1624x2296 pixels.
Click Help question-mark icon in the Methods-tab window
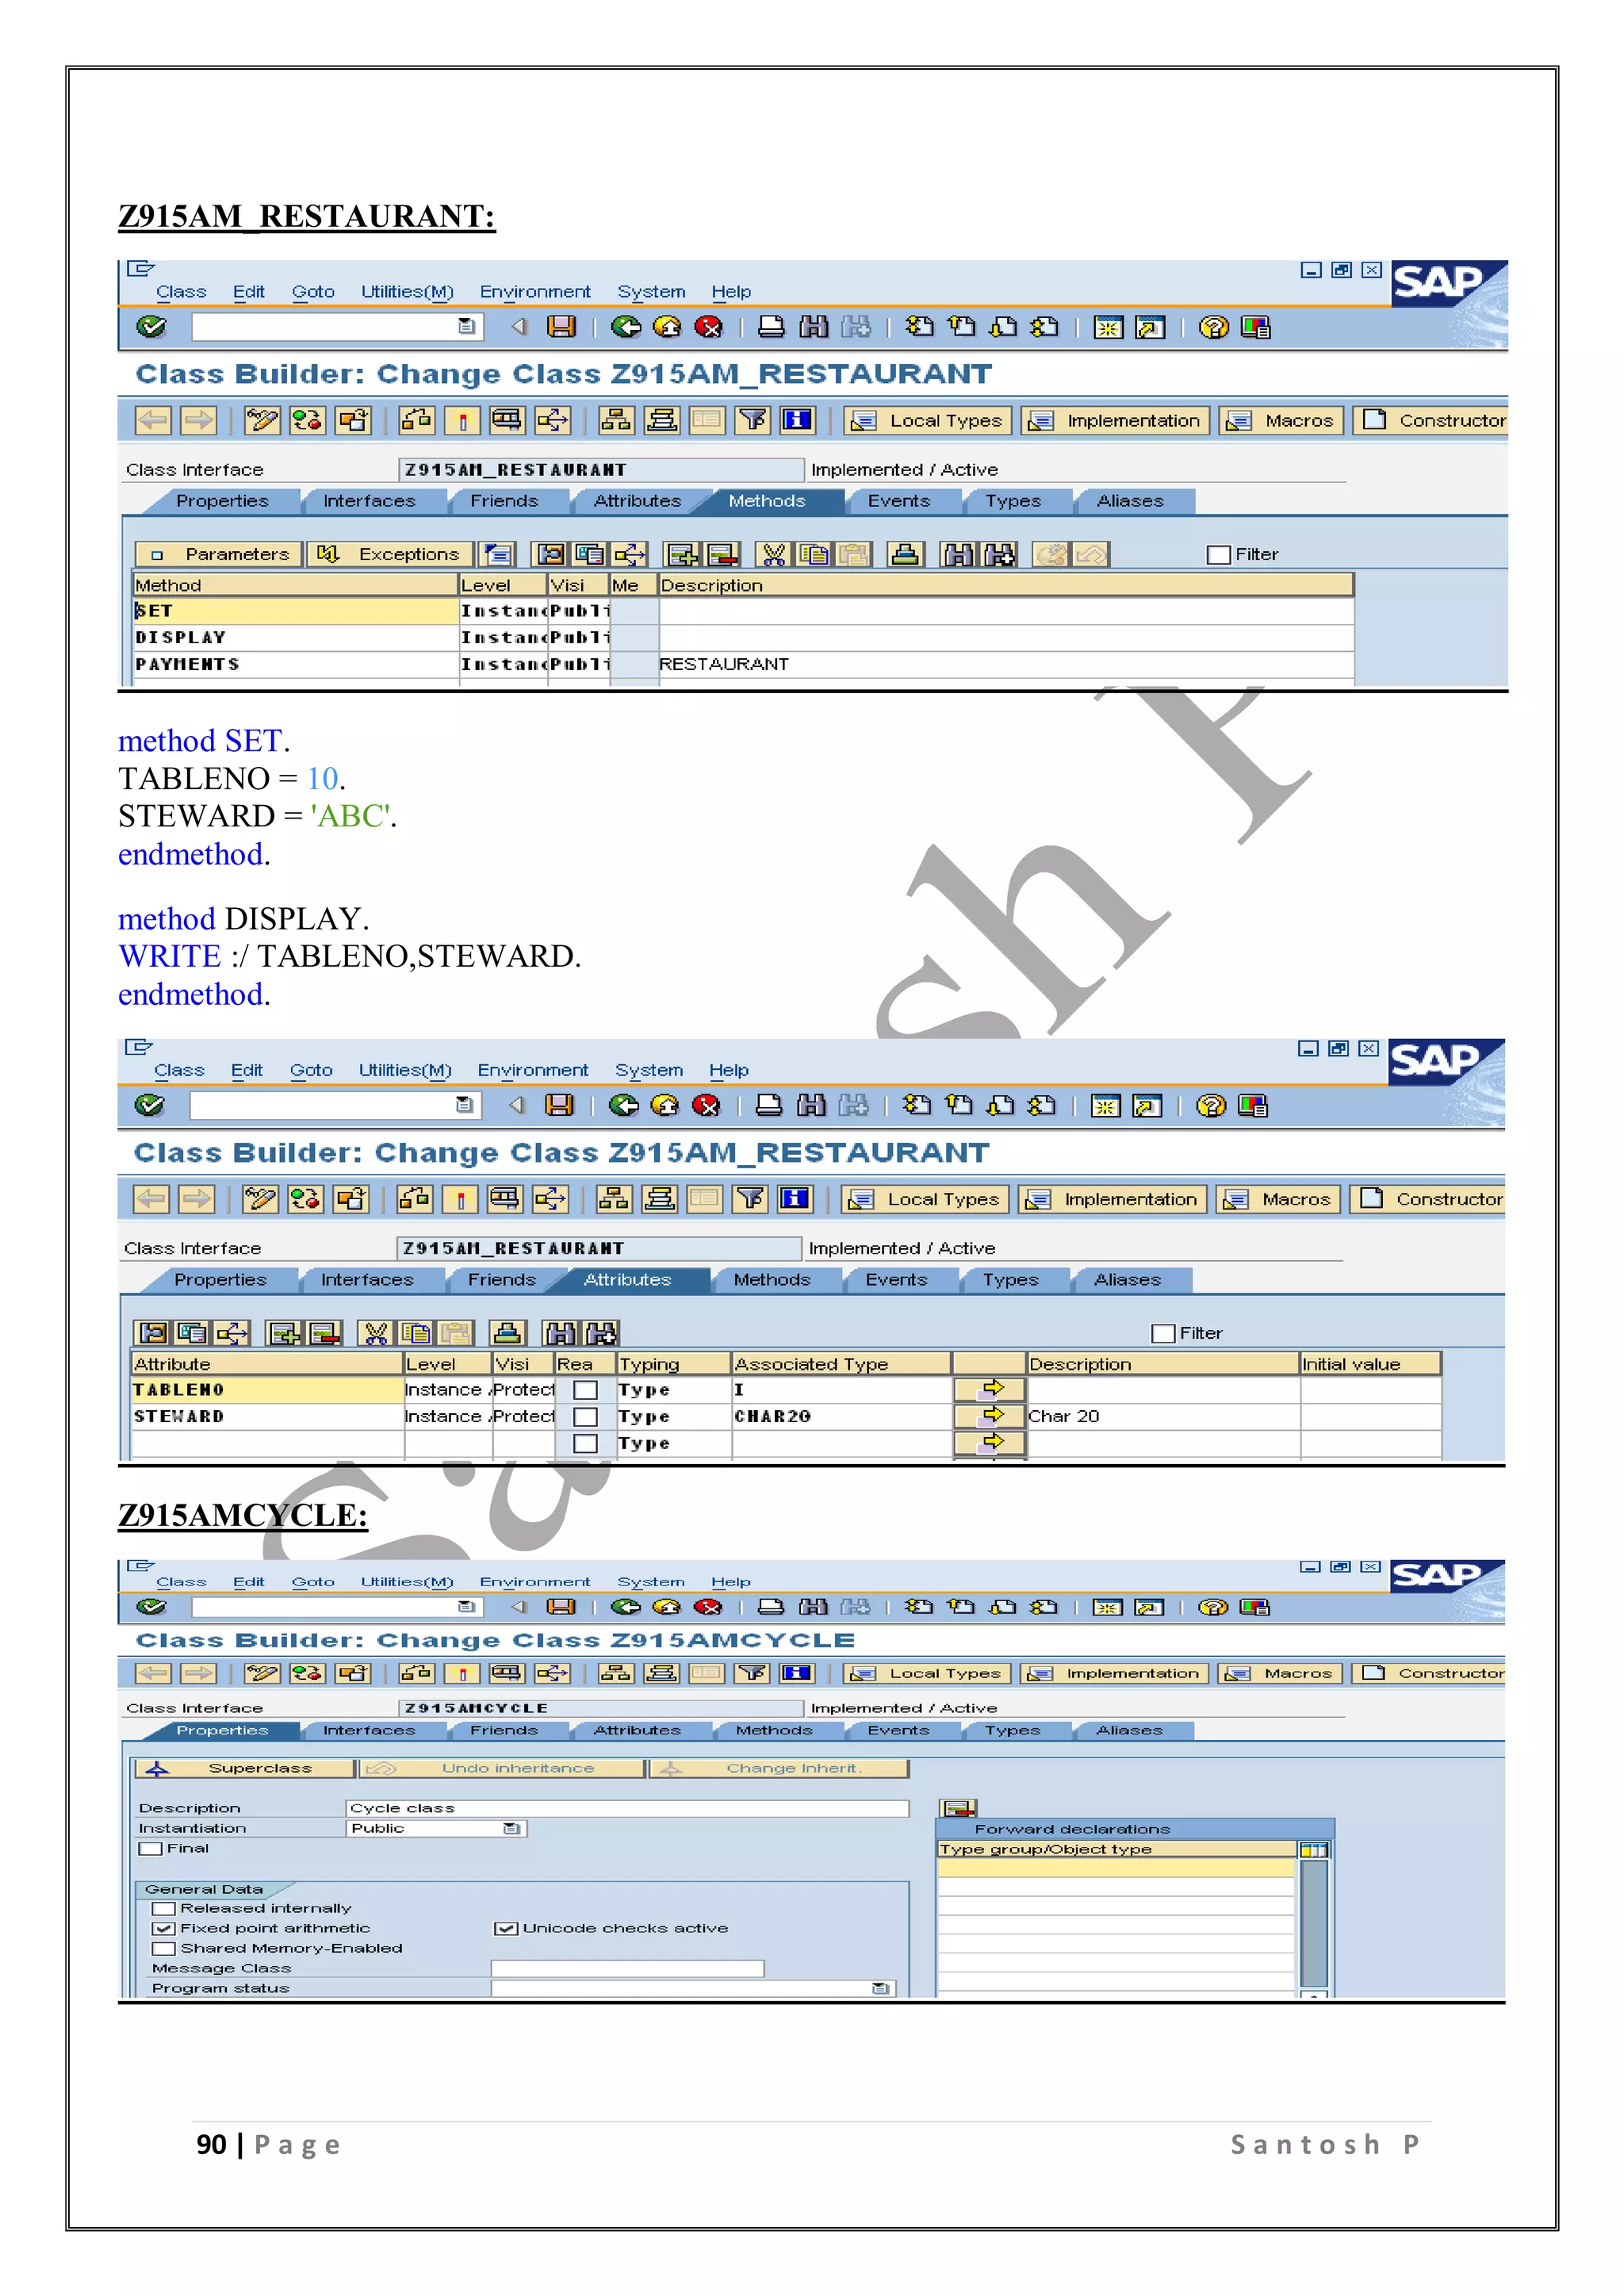[x=1213, y=327]
